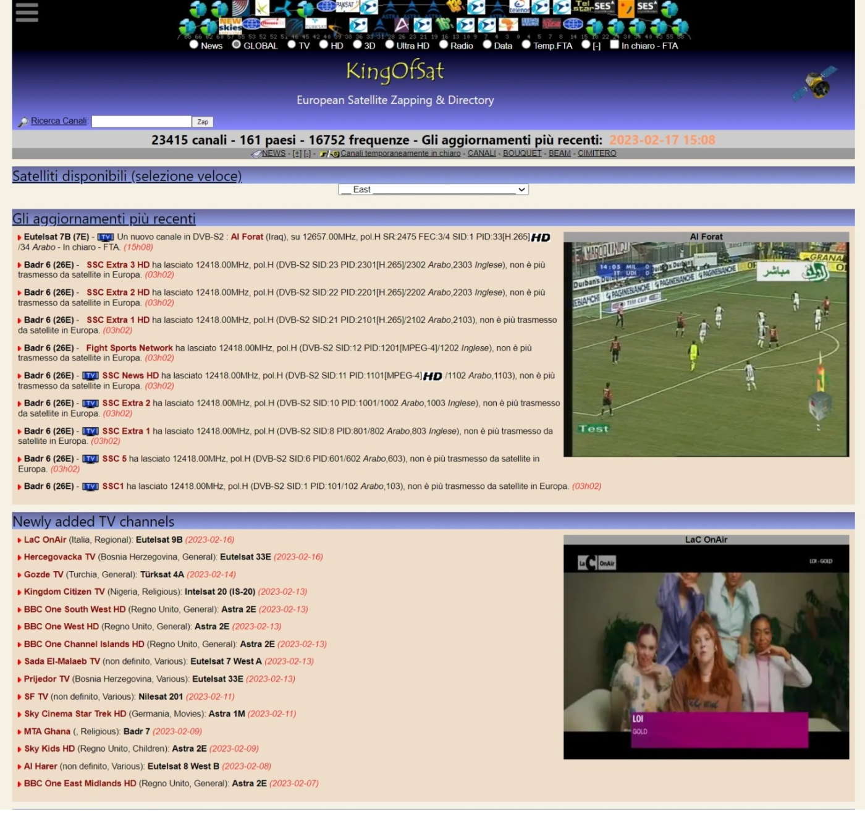Open the NEWS menu link
The width and height of the screenshot is (865, 819).
tap(274, 154)
